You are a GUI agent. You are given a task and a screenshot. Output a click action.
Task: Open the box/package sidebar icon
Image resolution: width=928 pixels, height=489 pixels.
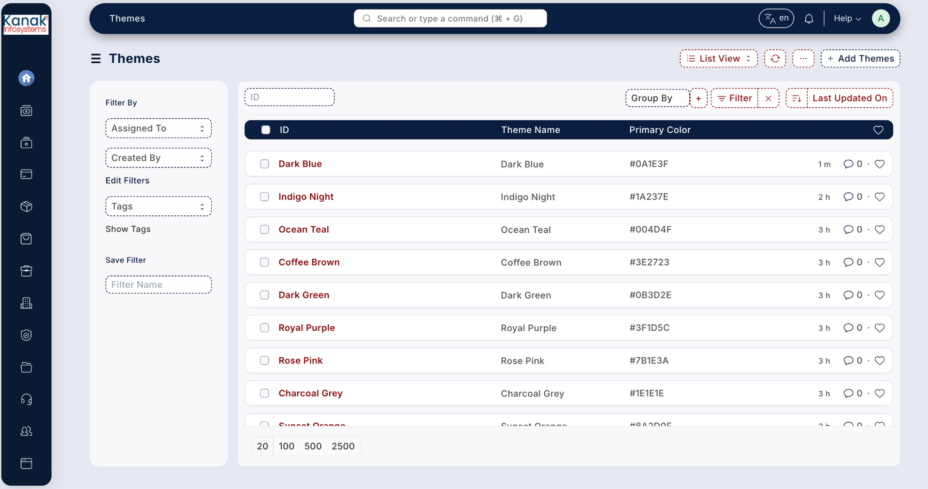coord(26,207)
